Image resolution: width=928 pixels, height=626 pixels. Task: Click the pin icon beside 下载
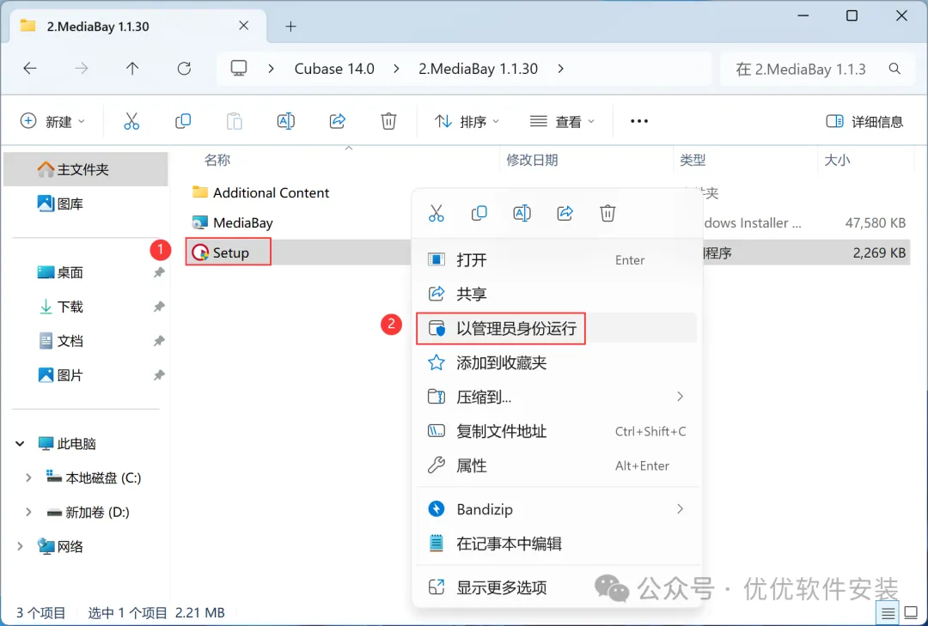[159, 307]
